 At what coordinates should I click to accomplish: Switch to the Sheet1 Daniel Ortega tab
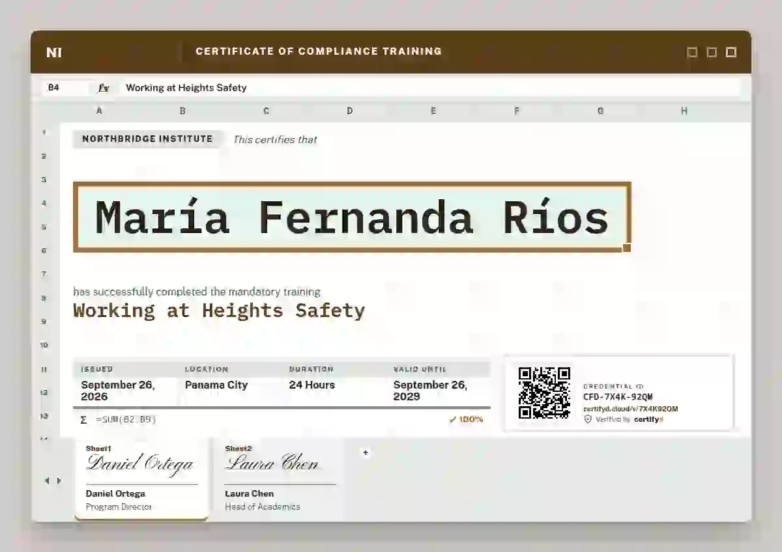tap(141, 479)
